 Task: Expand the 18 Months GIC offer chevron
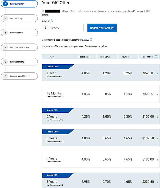point(157,95)
